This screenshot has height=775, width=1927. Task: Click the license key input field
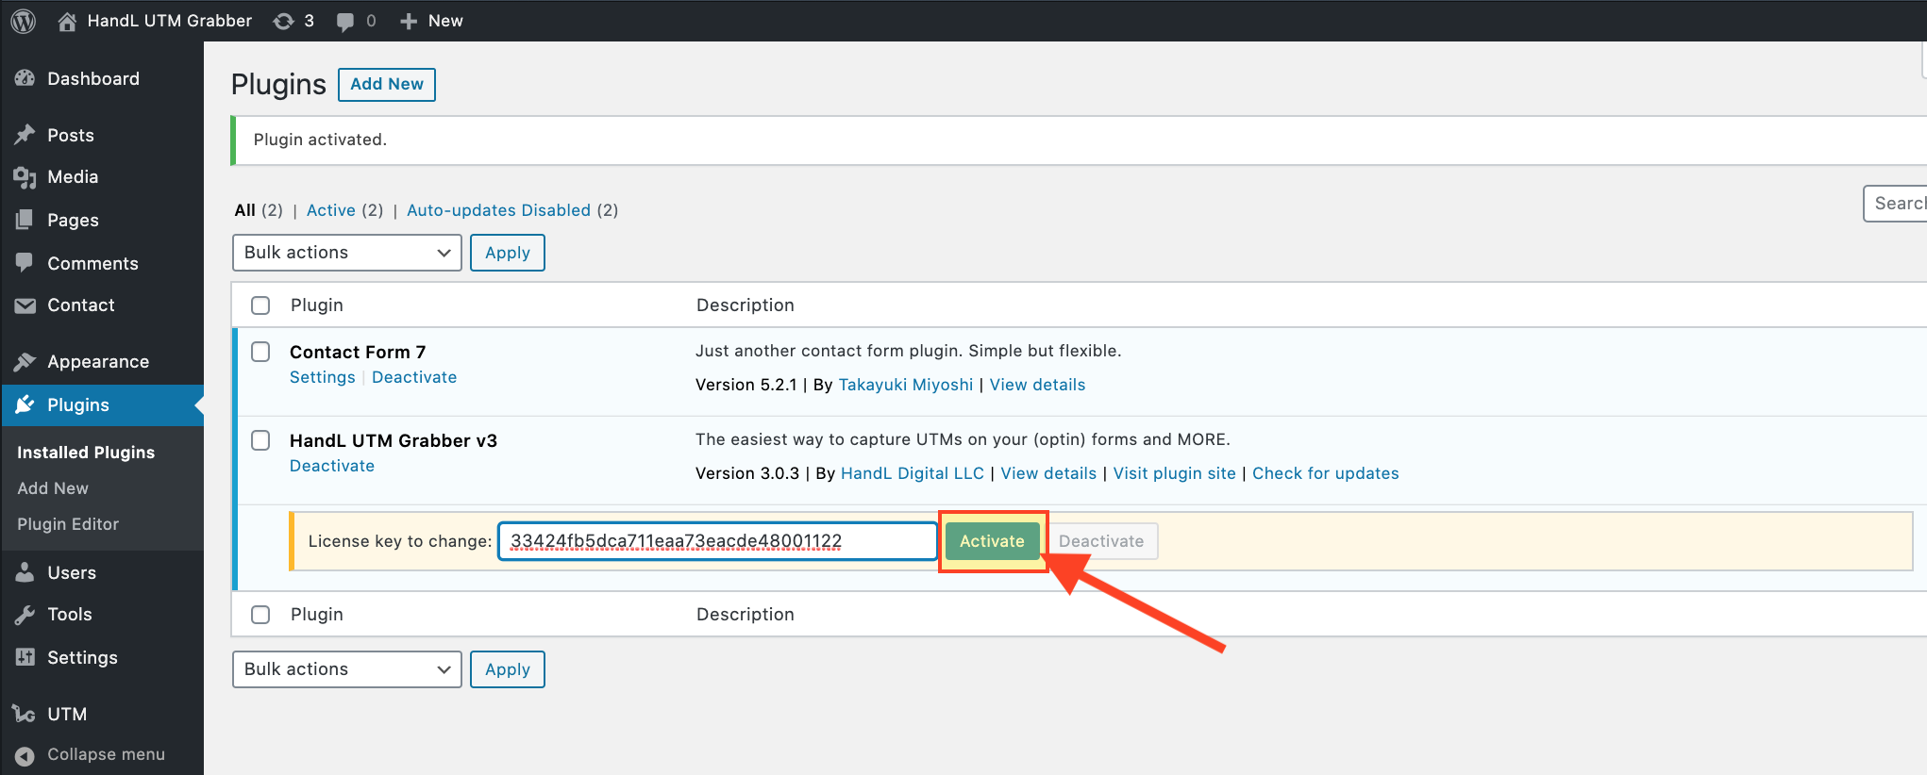pos(717,541)
